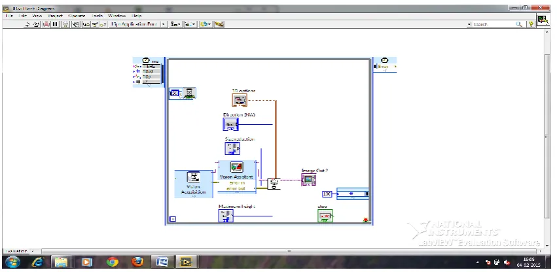
Task: Click the Step Out button
Action: pos(103,24)
